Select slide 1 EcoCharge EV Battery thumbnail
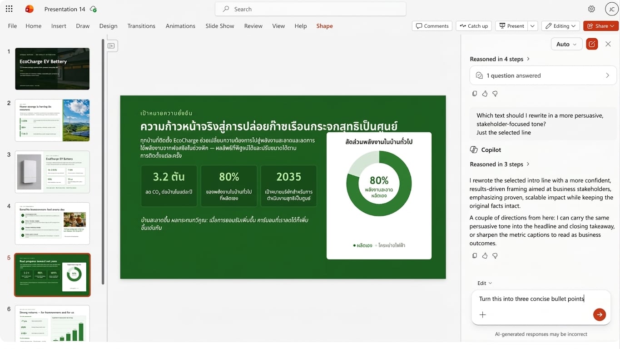The height and width of the screenshot is (349, 620). point(52,69)
